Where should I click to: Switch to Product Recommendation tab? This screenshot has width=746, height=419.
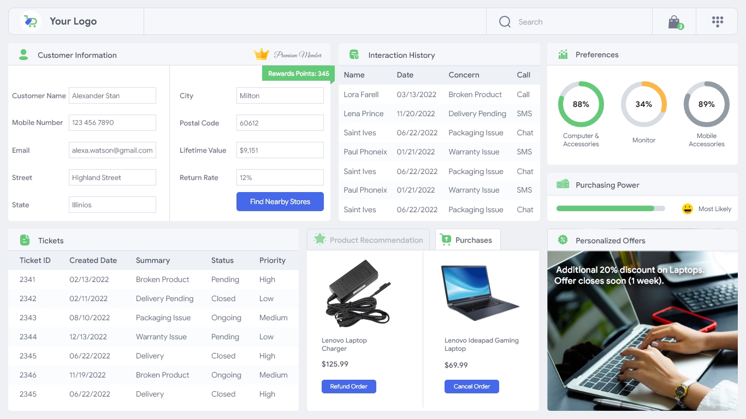(368, 240)
